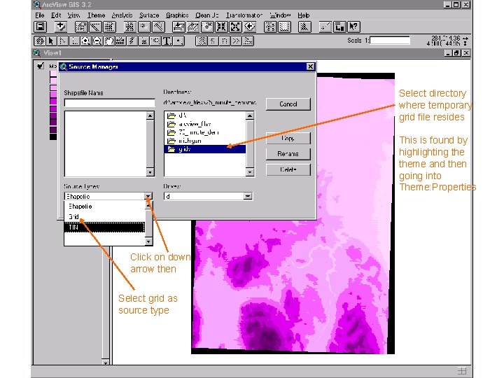
Task: Choose TIN in the source types list
Action: 104,227
